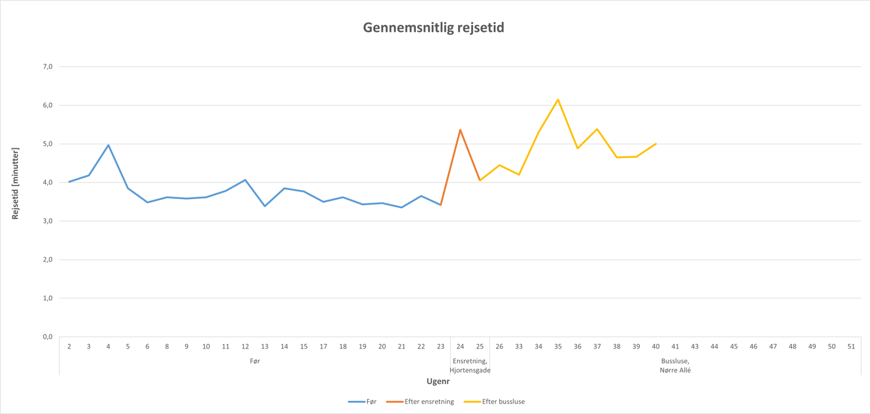
Task: Click the orange line peak at week 24
Action: [460, 130]
